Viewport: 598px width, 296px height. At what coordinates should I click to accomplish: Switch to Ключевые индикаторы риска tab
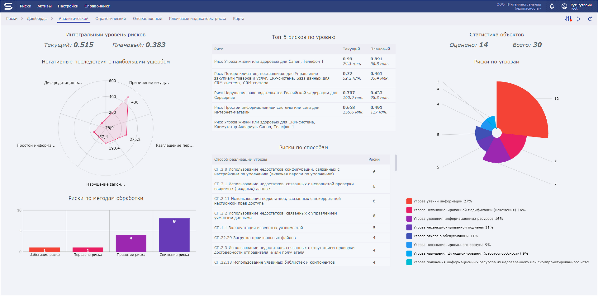197,19
